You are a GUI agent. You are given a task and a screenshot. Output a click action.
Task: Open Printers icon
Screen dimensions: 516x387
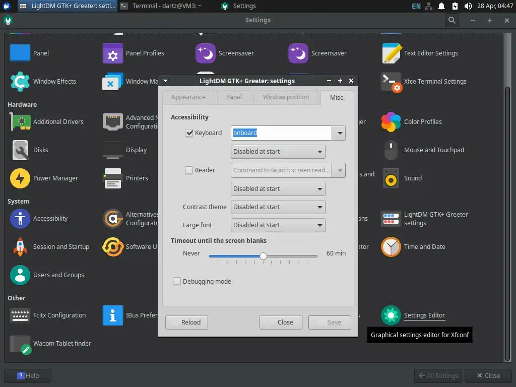[112, 178]
